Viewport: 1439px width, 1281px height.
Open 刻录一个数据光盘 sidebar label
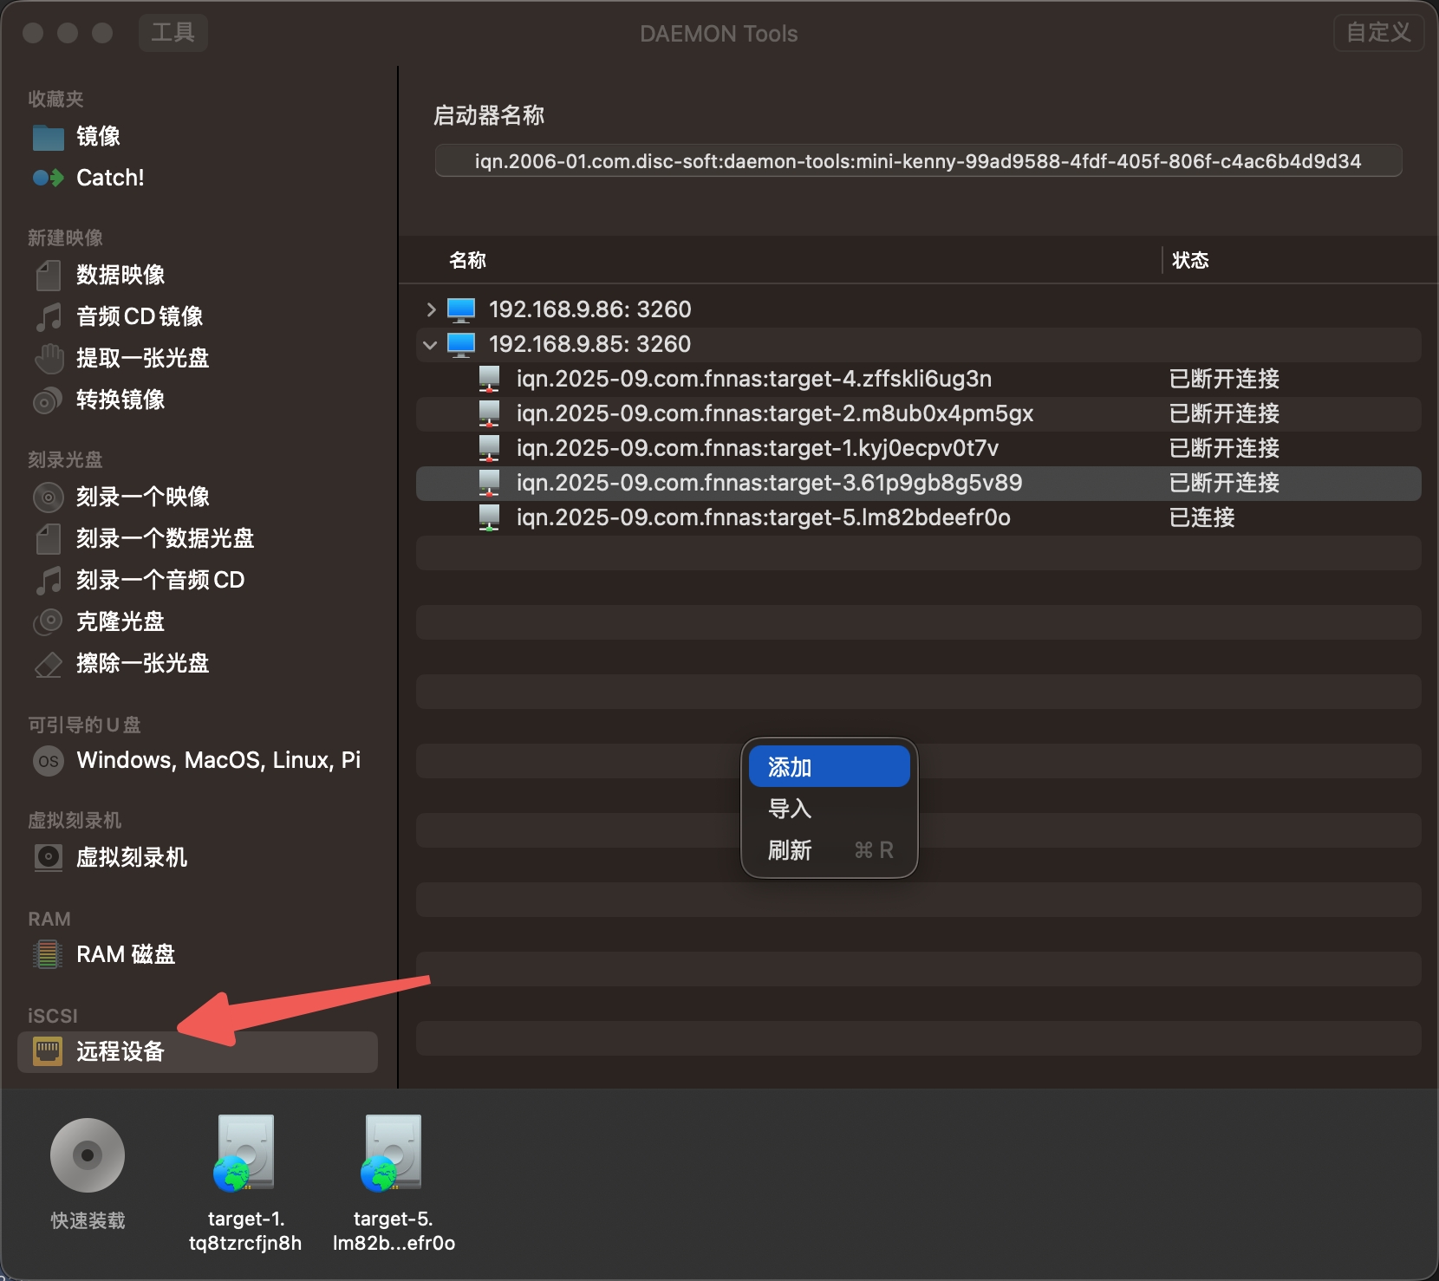coord(166,538)
